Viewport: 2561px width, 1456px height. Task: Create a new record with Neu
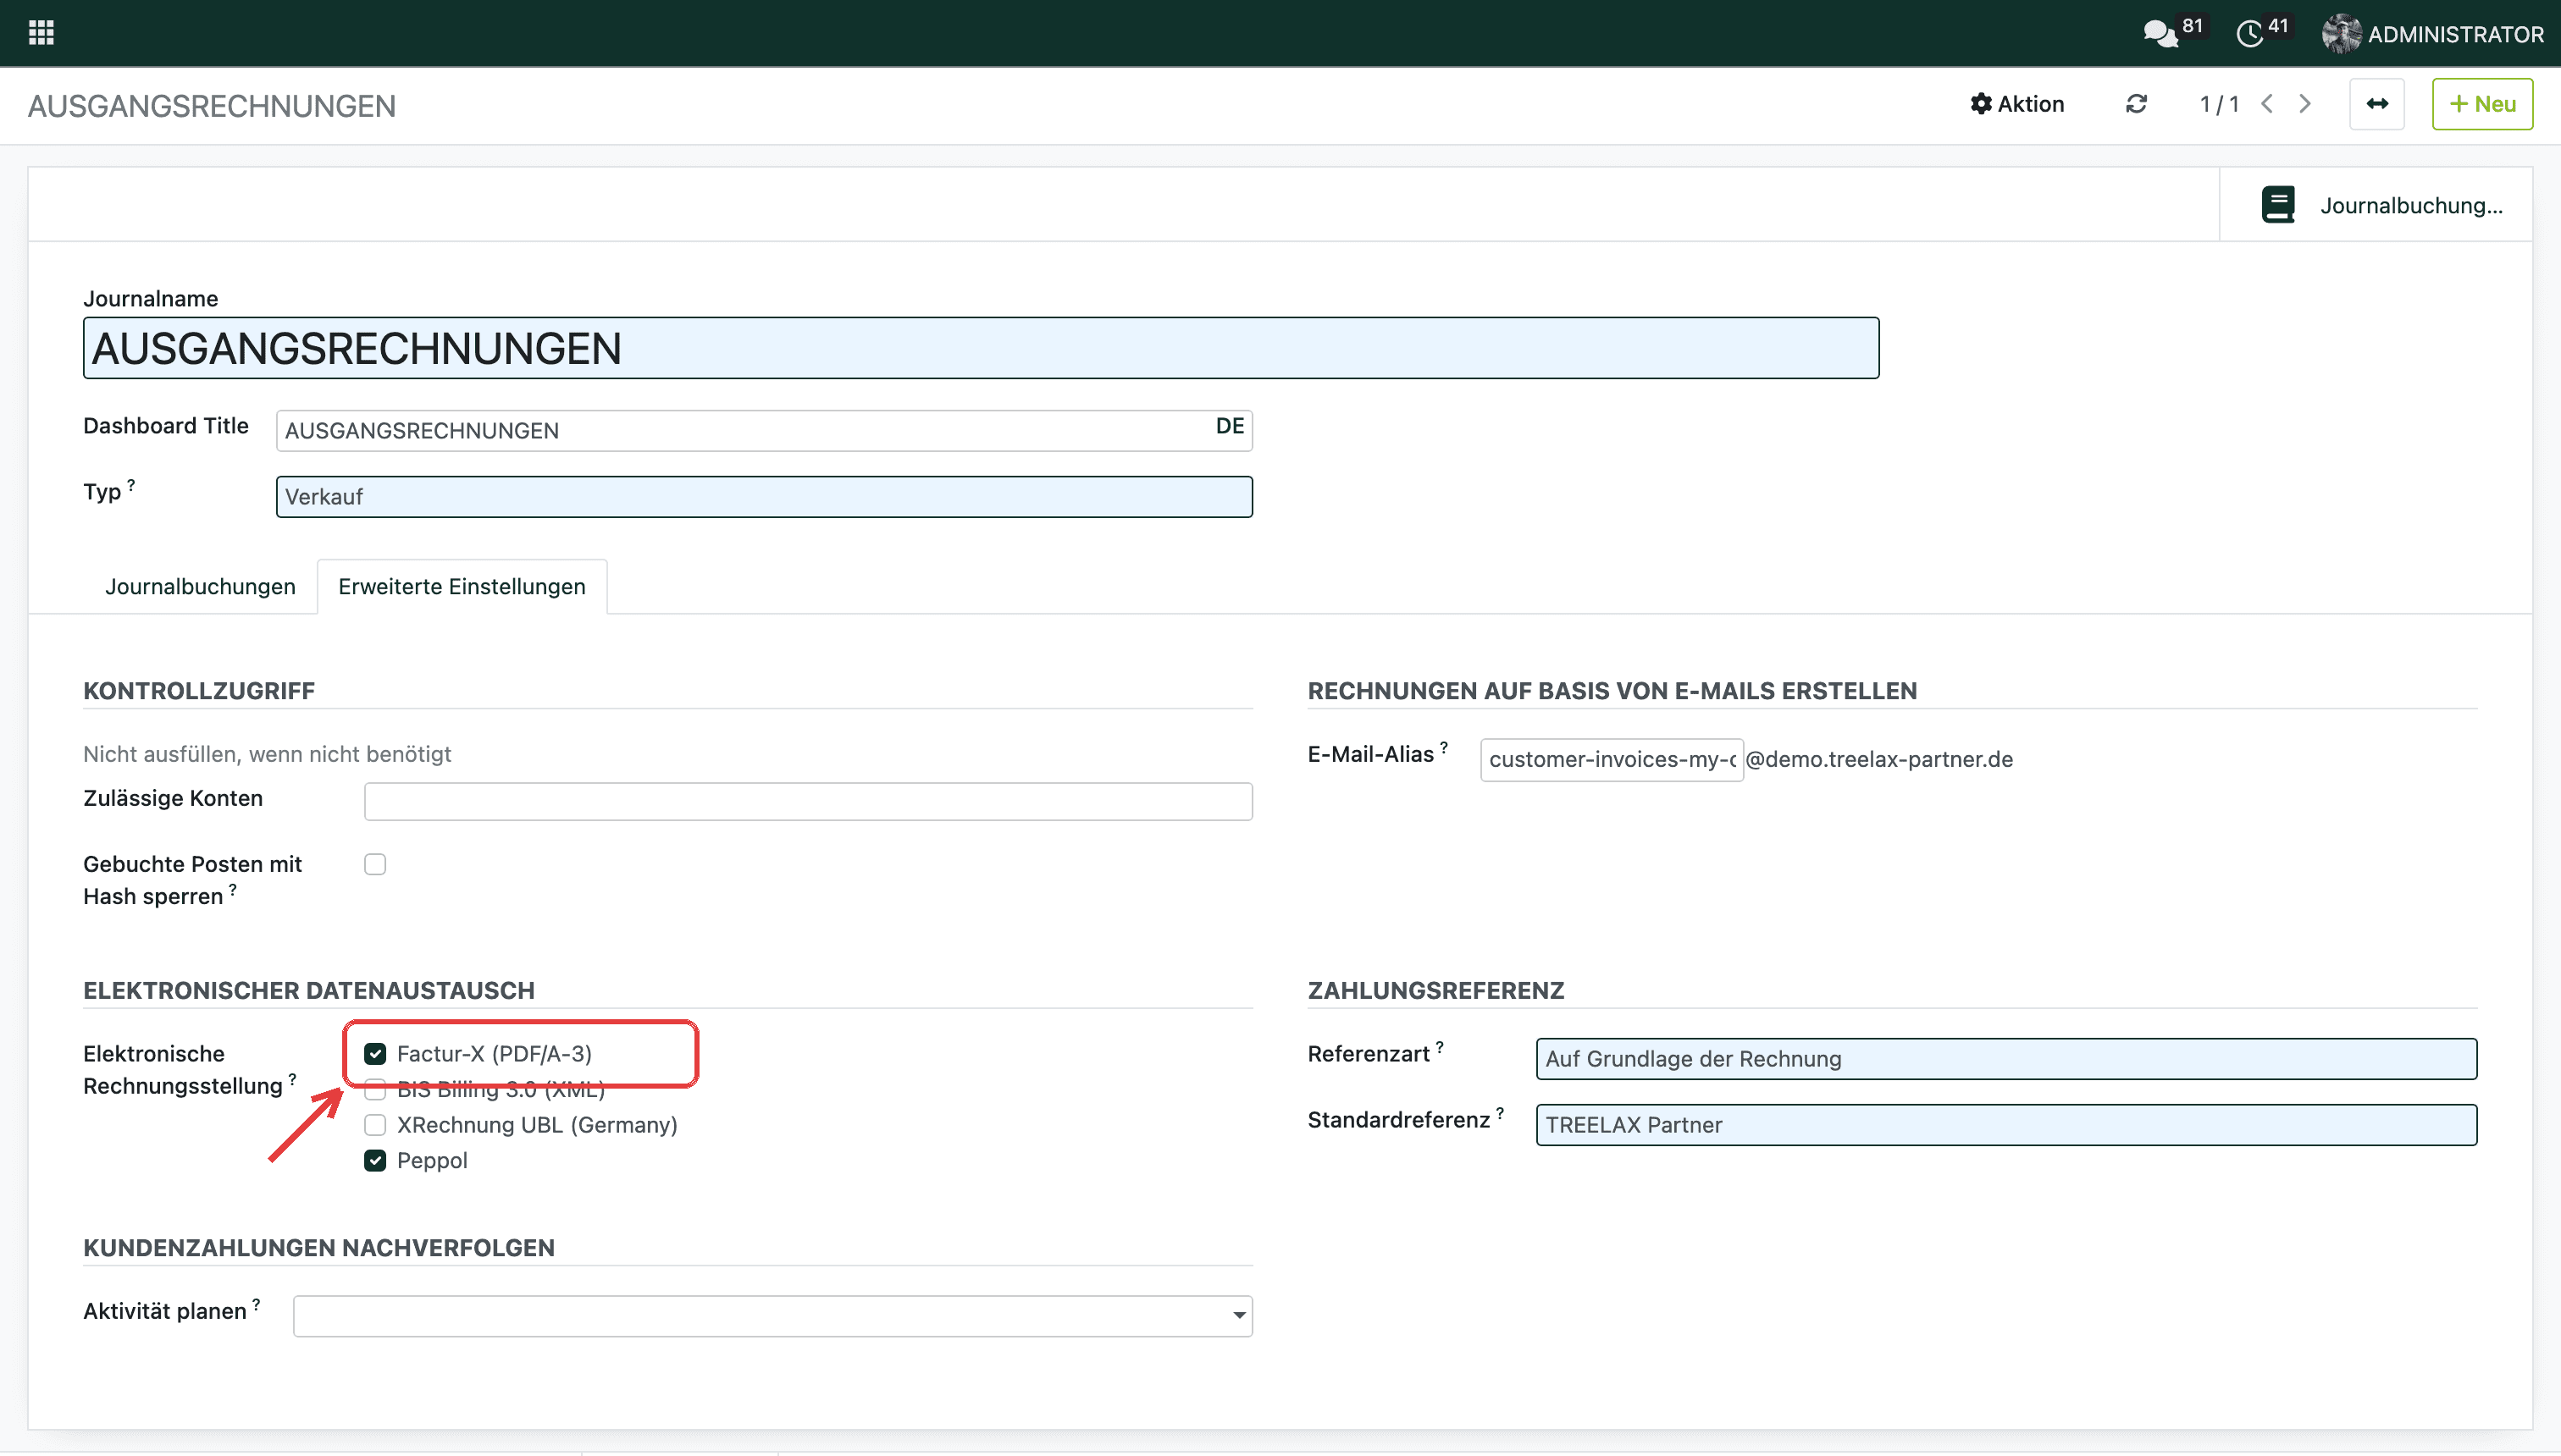[2482, 104]
